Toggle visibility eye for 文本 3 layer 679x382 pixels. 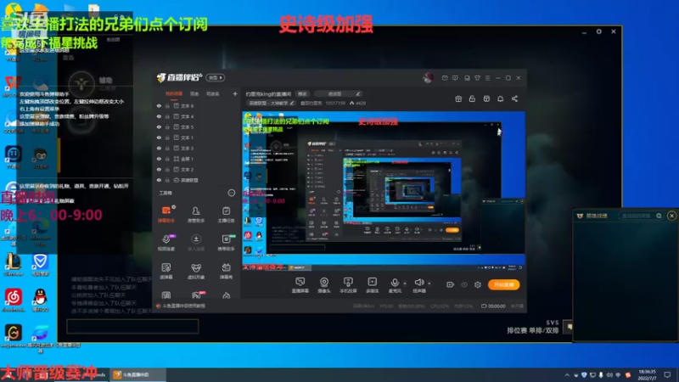(159, 148)
